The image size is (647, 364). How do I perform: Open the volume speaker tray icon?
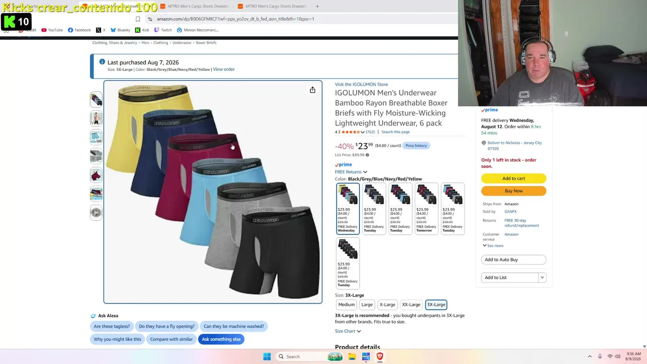tap(618, 356)
